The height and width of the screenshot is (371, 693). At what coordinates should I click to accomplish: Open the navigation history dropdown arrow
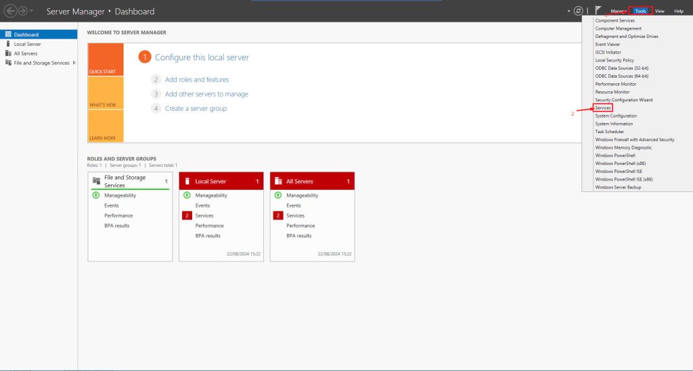coord(31,11)
